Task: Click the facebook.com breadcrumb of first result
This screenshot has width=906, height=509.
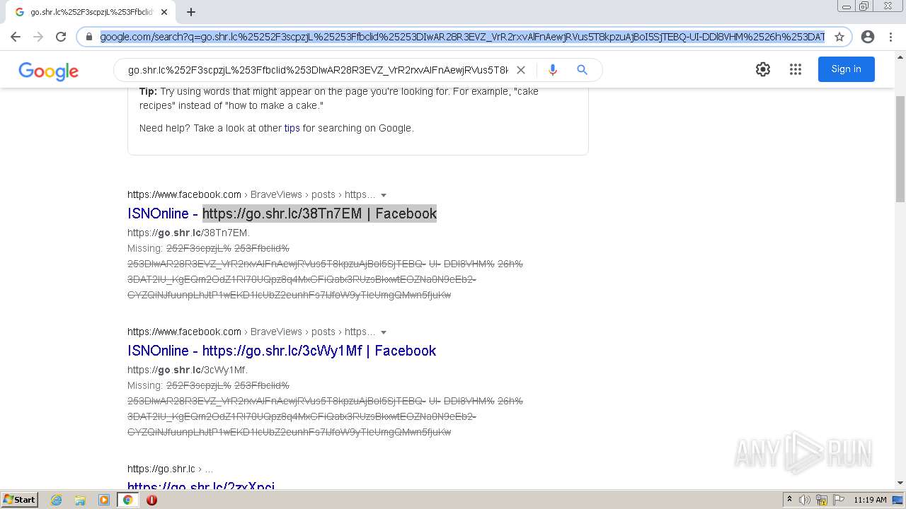Action: click(x=184, y=194)
